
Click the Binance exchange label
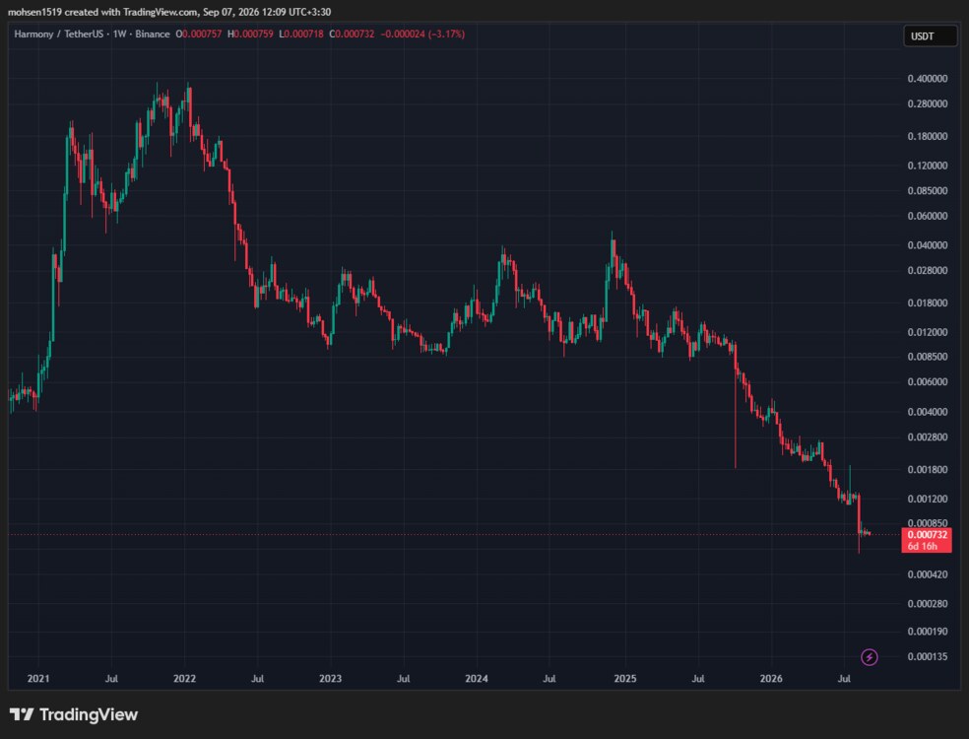[x=152, y=34]
